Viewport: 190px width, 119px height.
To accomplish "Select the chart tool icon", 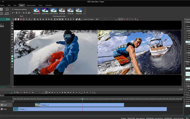I will [12, 51].
